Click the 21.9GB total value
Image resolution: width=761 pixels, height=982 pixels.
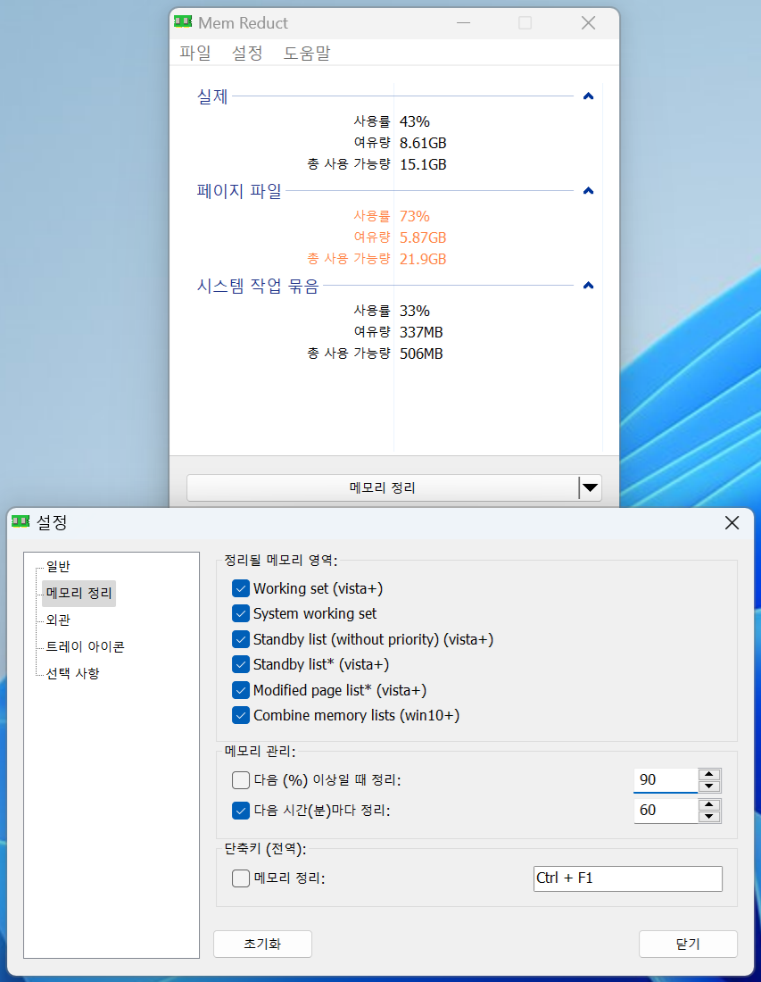[x=423, y=259]
